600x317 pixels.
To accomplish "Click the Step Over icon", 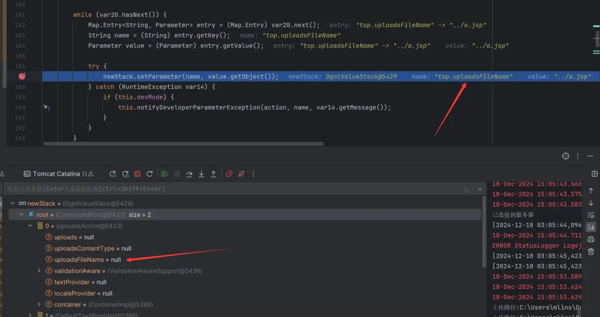I will coord(189,174).
